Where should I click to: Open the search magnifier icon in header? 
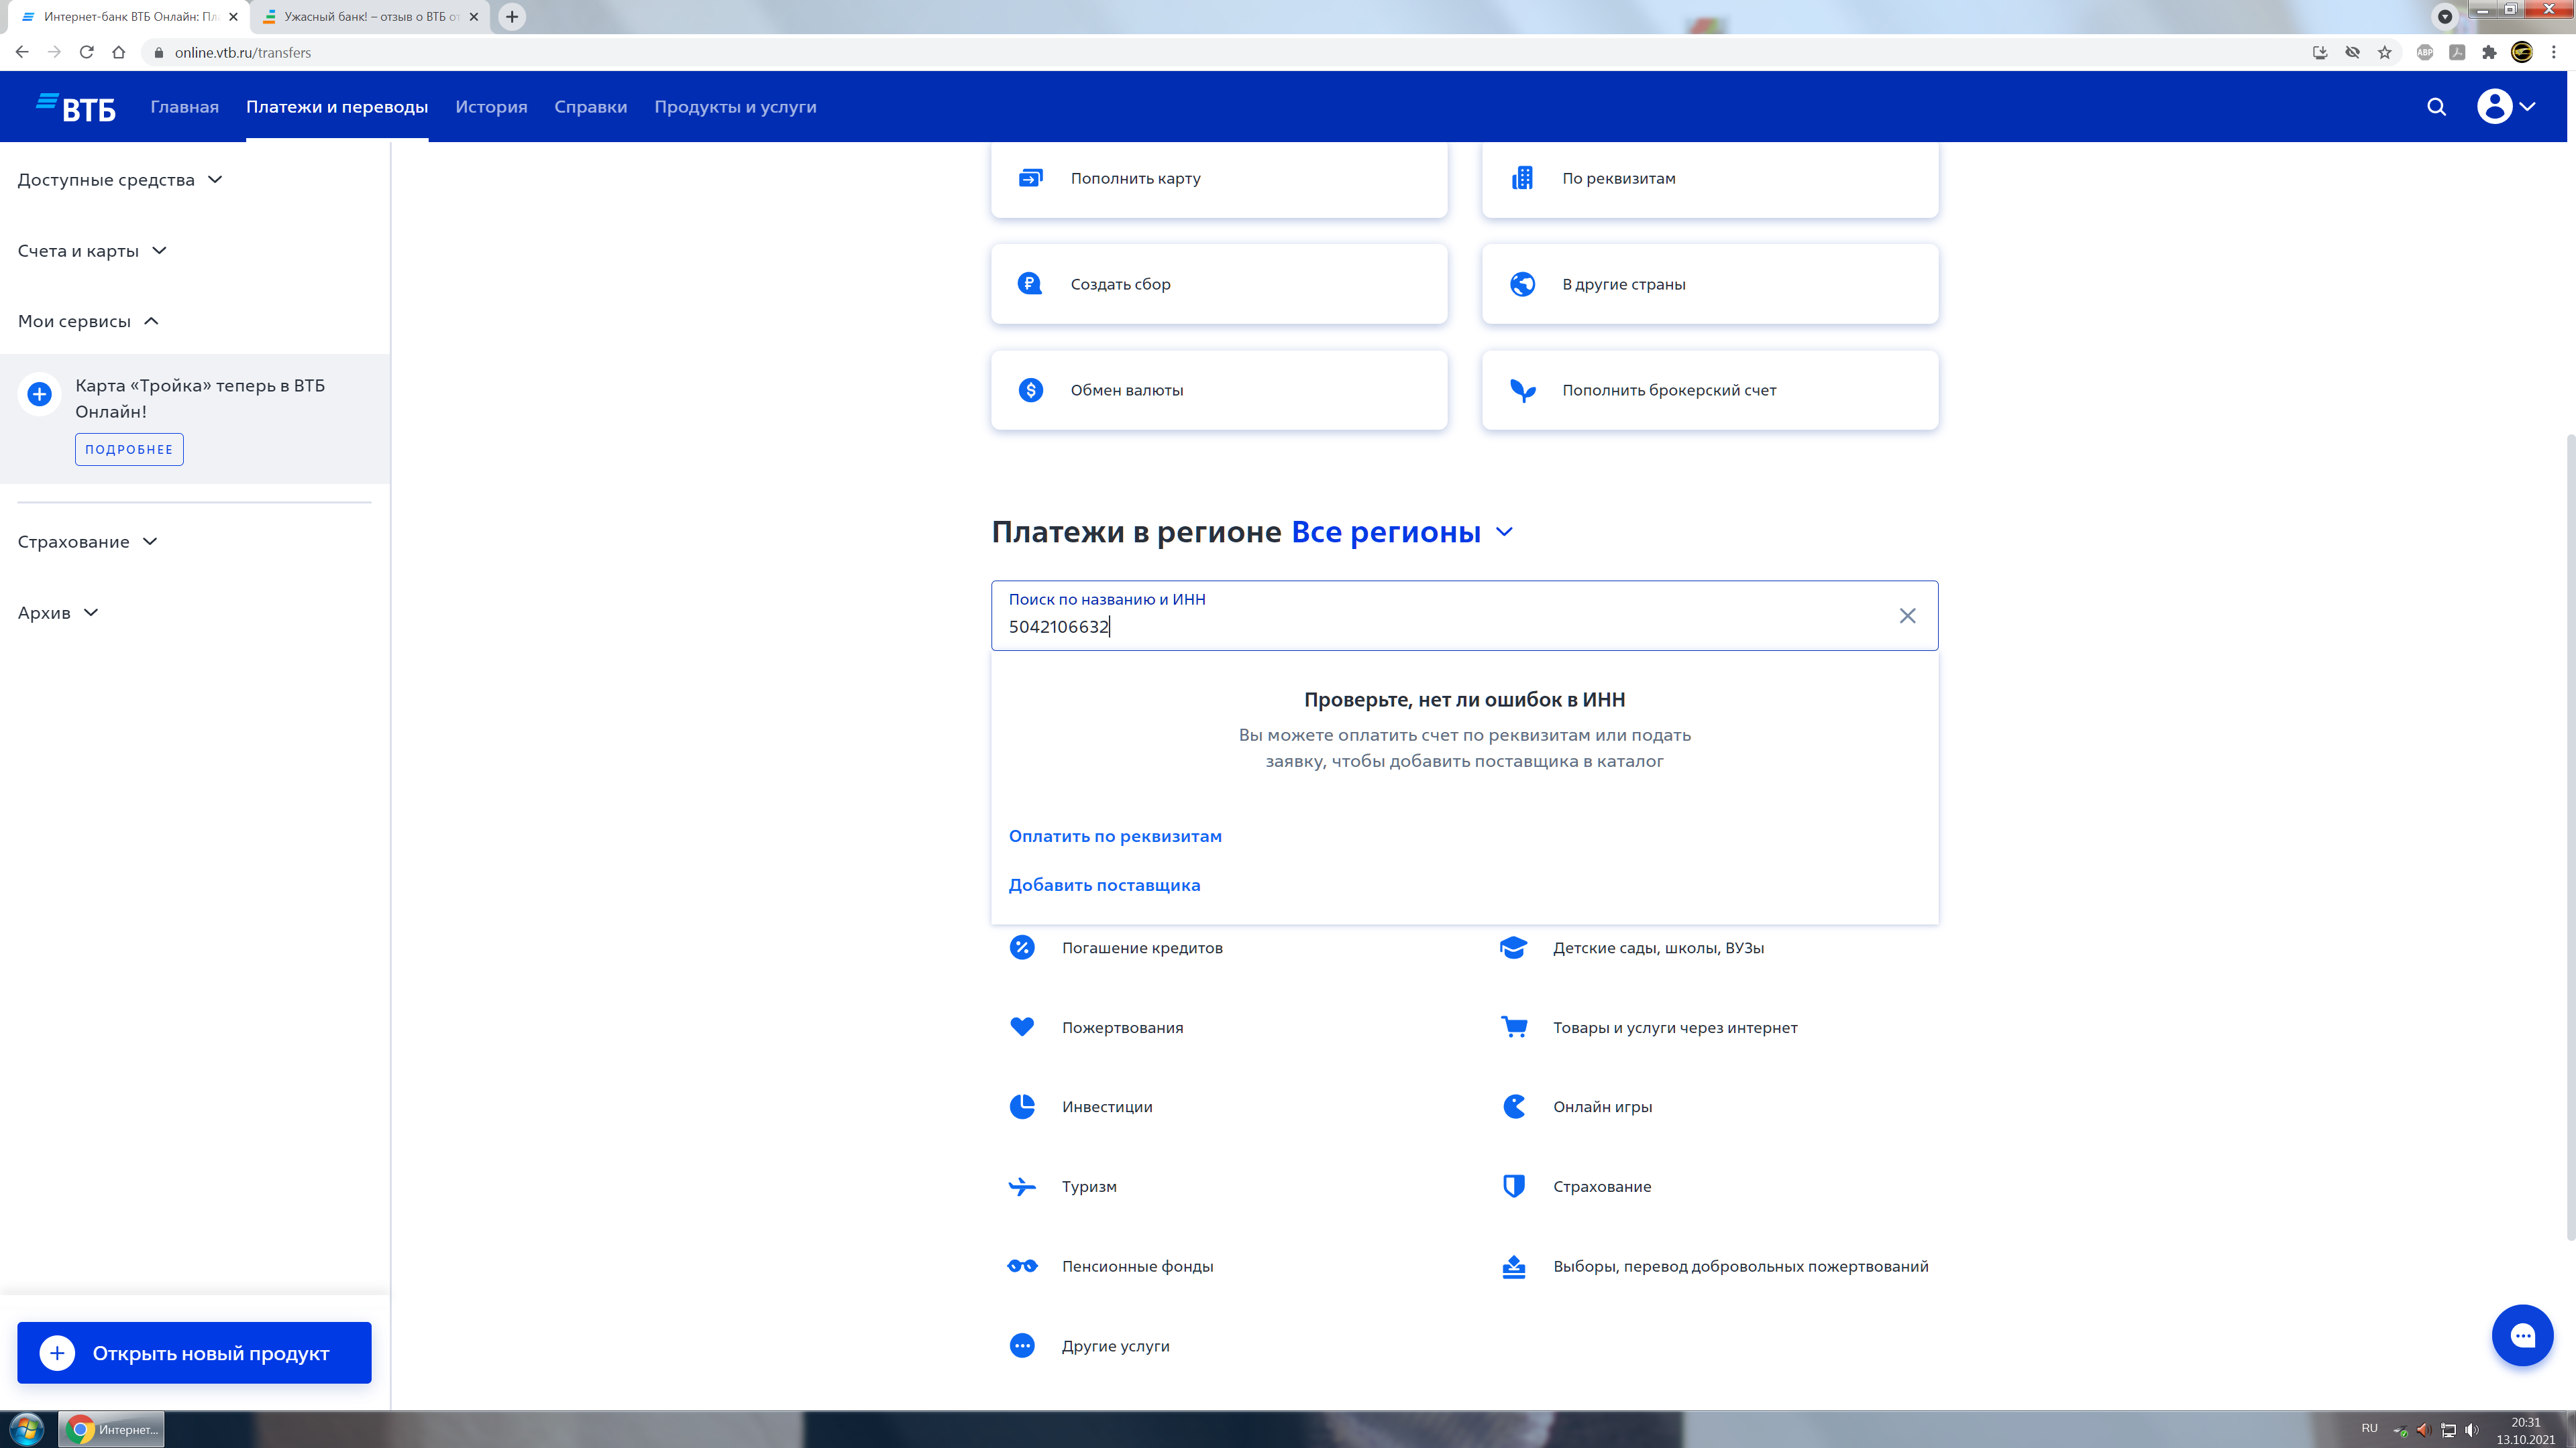[2436, 107]
